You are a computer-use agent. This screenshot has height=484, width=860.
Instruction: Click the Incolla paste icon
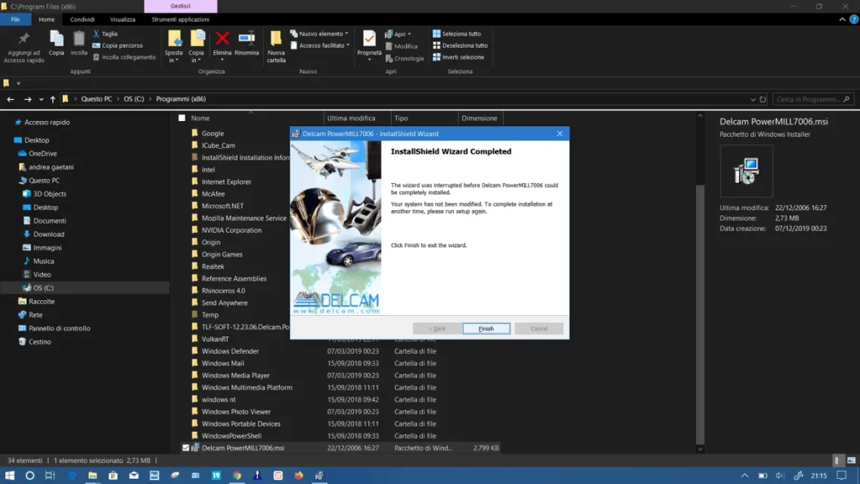tap(79, 43)
